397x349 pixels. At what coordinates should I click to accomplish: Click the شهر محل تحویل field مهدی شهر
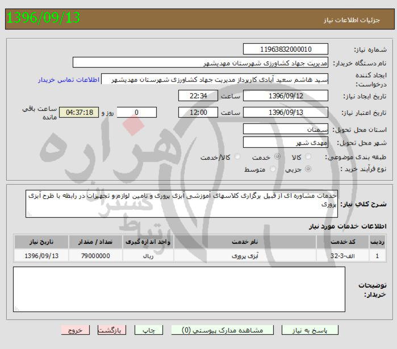[x=286, y=142]
